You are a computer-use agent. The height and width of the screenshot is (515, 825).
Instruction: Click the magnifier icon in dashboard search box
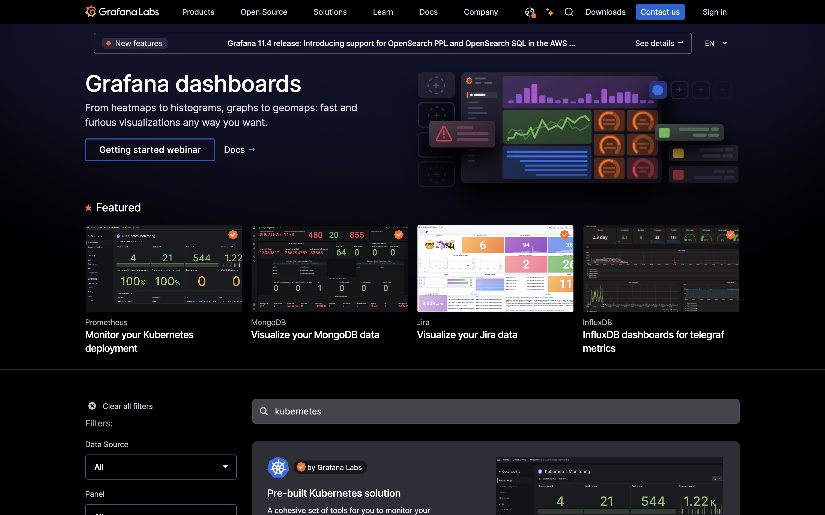pyautogui.click(x=264, y=411)
